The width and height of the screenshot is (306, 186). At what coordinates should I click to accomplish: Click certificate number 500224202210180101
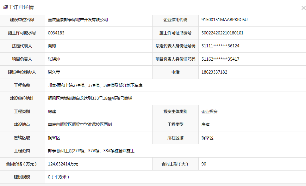[222, 33]
